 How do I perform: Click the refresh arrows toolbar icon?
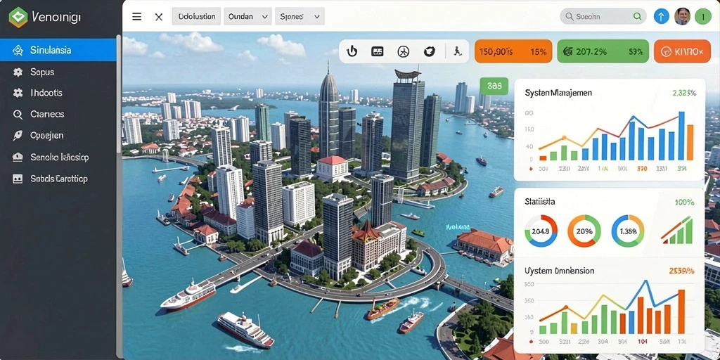tap(430, 51)
